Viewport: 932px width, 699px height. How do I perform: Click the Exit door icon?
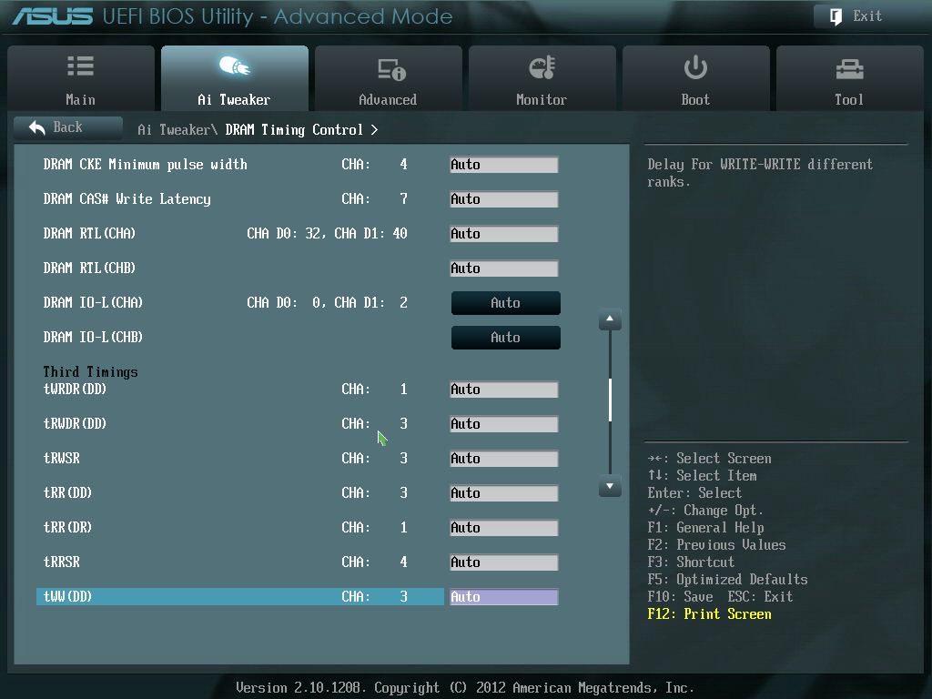[x=836, y=16]
